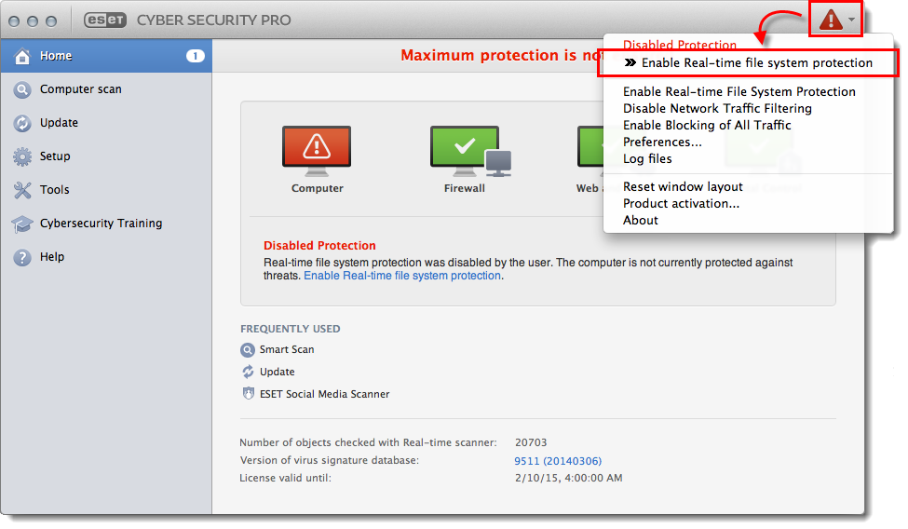This screenshot has height=529, width=908.
Task: Click 'Number of objects checked with Real-time scanner' label
Action: tap(368, 442)
